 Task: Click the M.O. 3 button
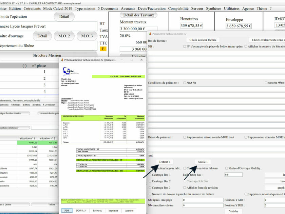(87, 36)
